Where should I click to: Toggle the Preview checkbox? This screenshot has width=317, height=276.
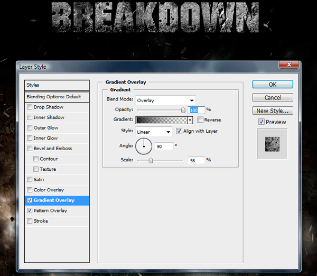click(261, 122)
